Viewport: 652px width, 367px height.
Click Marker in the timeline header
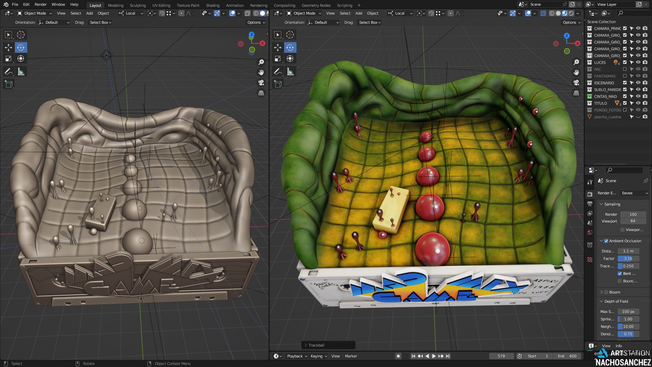tap(351, 356)
